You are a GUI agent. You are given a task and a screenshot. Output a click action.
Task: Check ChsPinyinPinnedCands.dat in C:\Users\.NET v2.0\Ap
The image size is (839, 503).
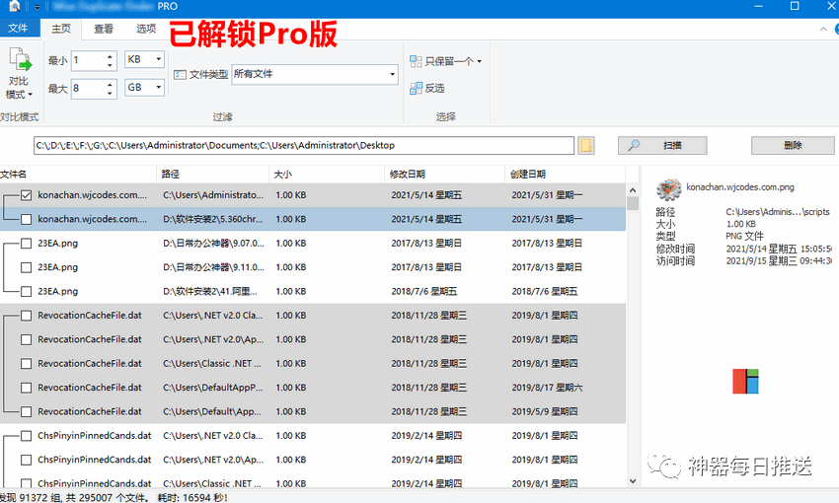27,460
